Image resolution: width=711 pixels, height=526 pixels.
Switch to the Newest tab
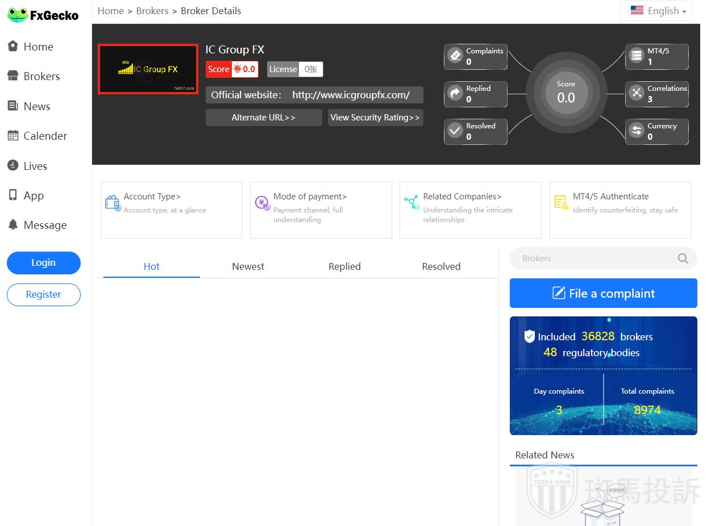[x=248, y=266]
